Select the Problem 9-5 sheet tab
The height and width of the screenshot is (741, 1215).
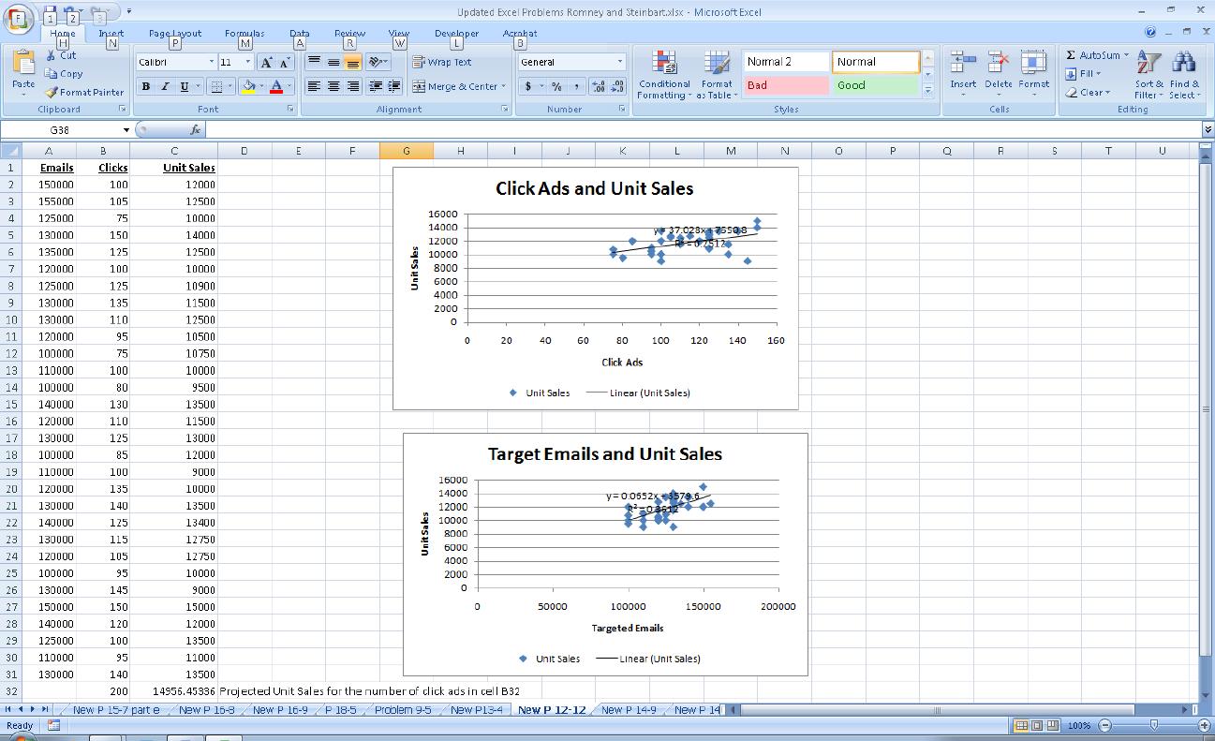coord(403,710)
